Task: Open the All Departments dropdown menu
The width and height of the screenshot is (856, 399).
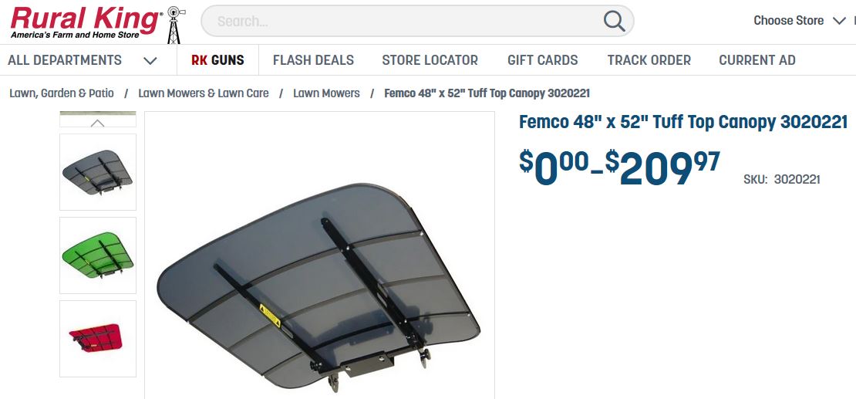Action: click(83, 60)
